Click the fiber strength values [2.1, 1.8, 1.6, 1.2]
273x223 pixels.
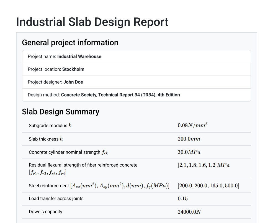[x=204, y=165]
